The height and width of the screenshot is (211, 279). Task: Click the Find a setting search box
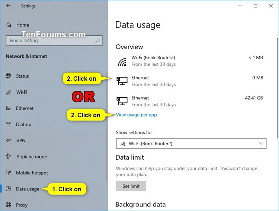pos(54,41)
